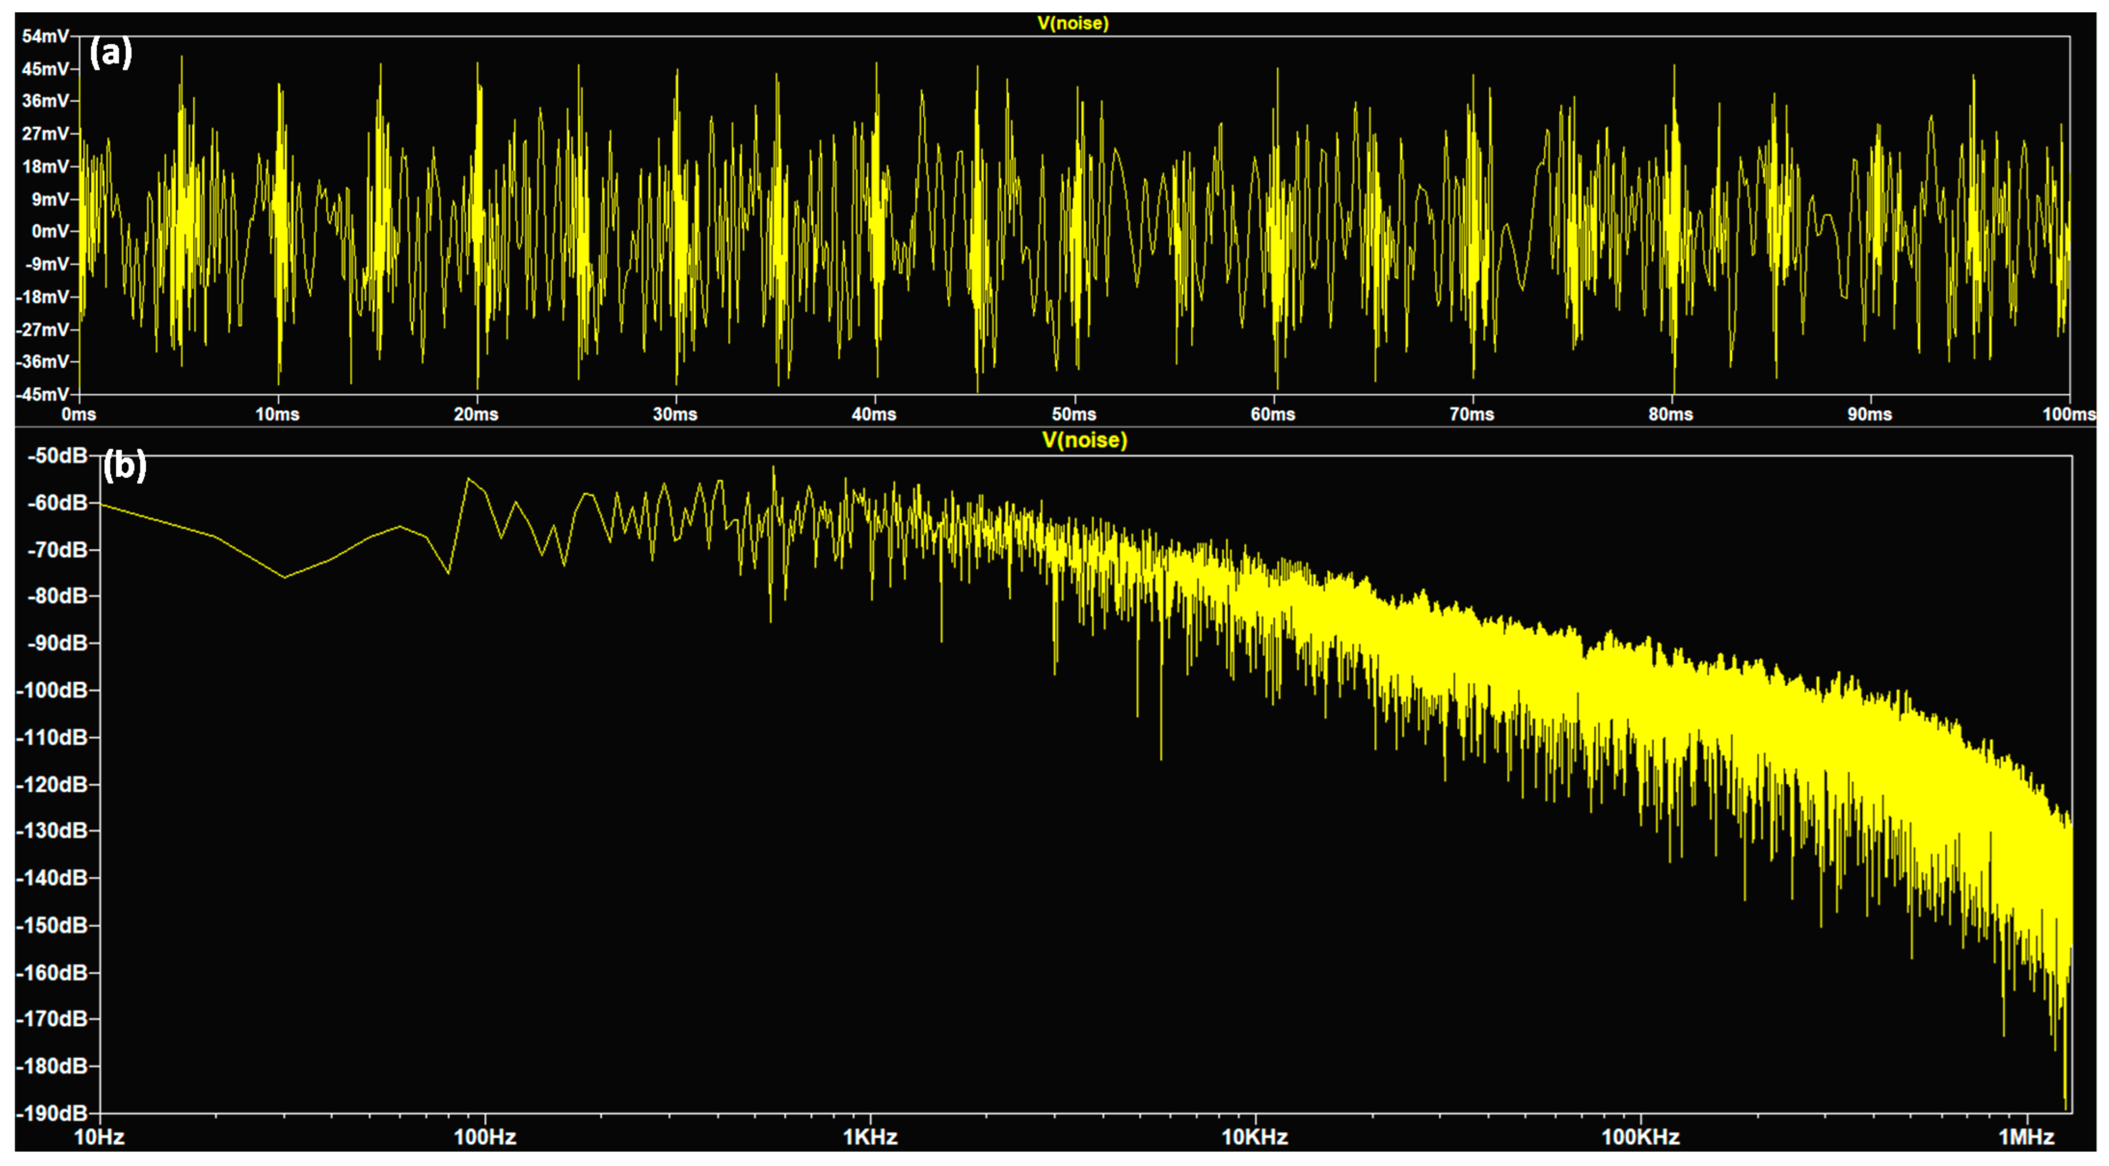The width and height of the screenshot is (2109, 1166).
Task: Click the 100KHz label on frequency axis
Action: coord(1640,1137)
